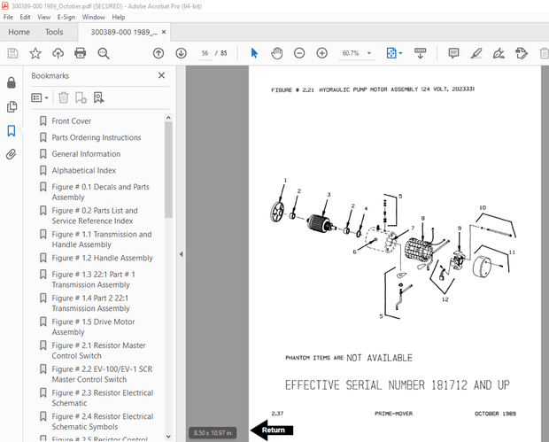The image size is (549, 442).
Task: Open Figure # 1.2 Handle Assembly bookmark
Action: tap(102, 258)
